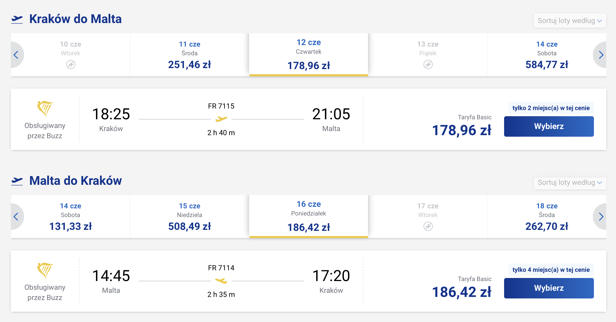
Task: Click the no-flight icon under 17 cze
Action: (x=428, y=226)
